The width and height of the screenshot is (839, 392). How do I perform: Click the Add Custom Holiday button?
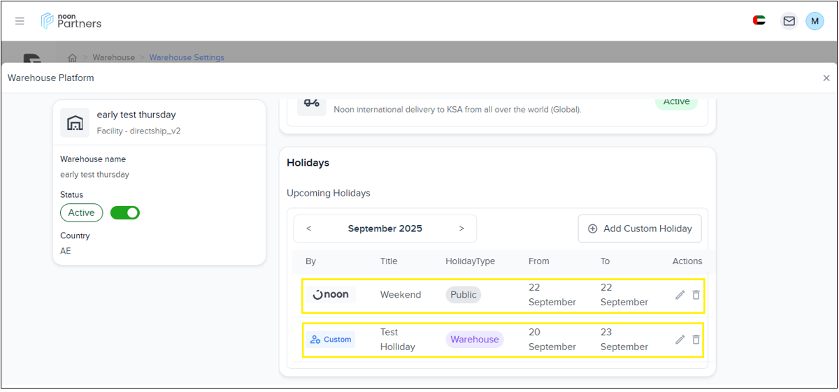pyautogui.click(x=639, y=228)
